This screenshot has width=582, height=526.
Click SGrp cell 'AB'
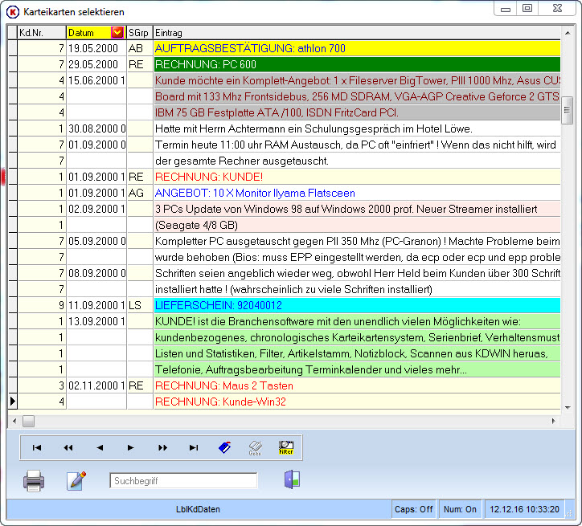[140, 48]
